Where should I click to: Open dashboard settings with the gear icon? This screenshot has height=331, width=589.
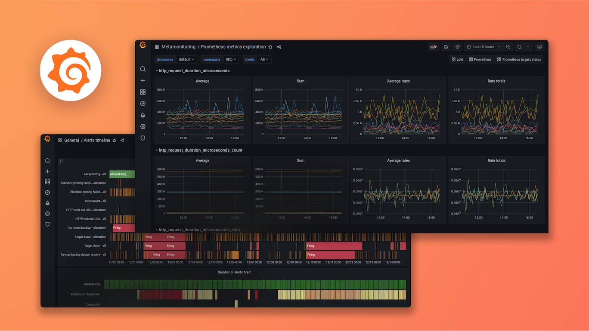coord(457,46)
